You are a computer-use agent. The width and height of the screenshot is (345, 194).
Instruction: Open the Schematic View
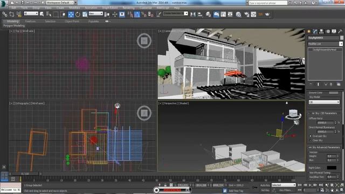[x=230, y=15]
